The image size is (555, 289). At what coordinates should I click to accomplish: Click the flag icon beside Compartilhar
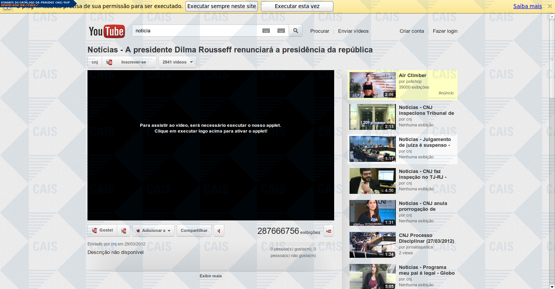click(219, 230)
